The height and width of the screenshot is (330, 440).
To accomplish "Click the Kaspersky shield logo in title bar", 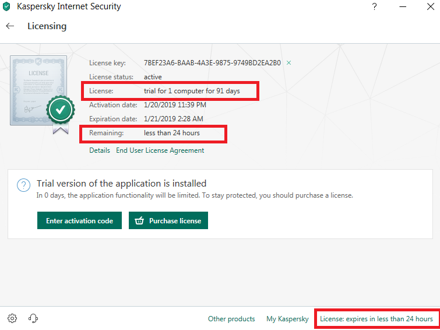I will pyautogui.click(x=6, y=7).
